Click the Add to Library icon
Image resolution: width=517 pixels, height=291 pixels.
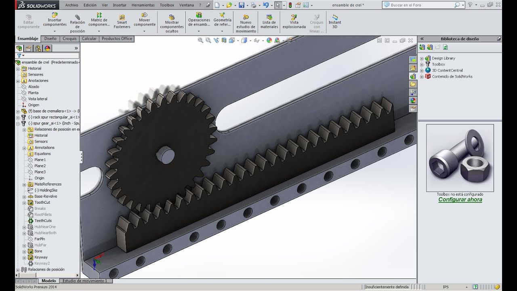pyautogui.click(x=422, y=47)
